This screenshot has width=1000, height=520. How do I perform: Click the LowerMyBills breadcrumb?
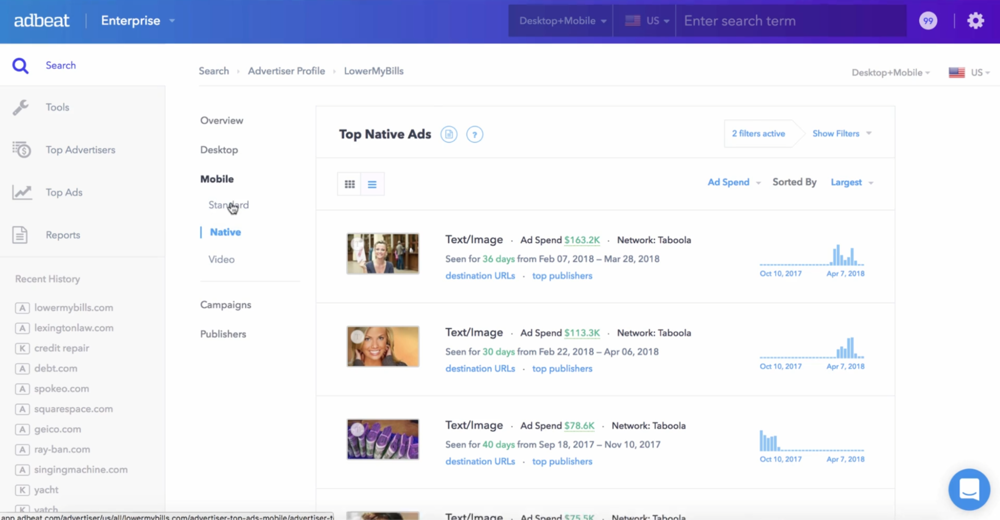coord(374,71)
